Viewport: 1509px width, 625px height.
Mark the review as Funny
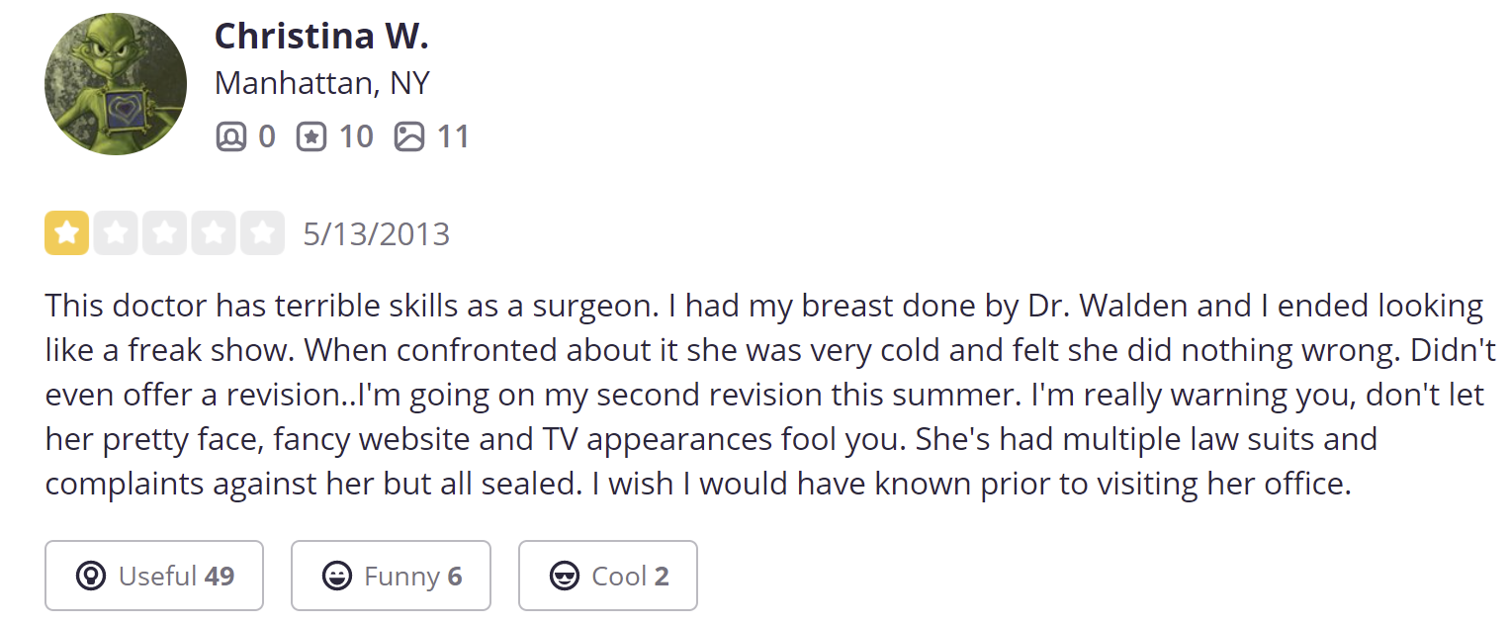pos(391,576)
